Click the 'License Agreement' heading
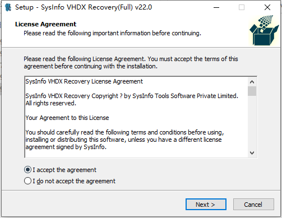This screenshot has height=218, width=282. click(x=45, y=24)
